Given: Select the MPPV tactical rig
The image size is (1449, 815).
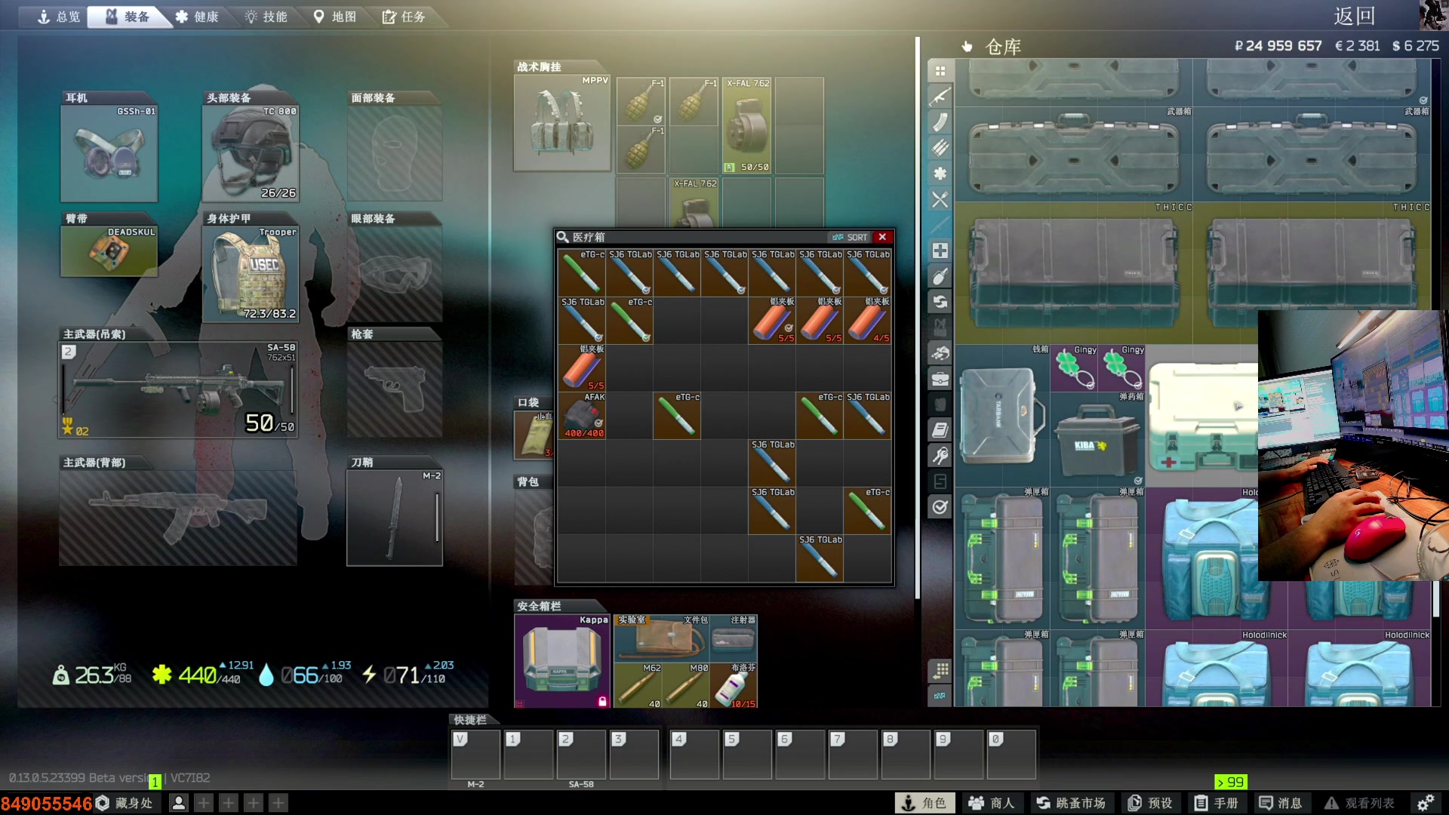Looking at the screenshot, I should click(562, 122).
